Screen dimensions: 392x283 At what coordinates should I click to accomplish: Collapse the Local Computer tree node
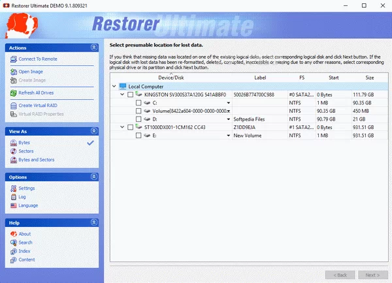[x=114, y=86]
